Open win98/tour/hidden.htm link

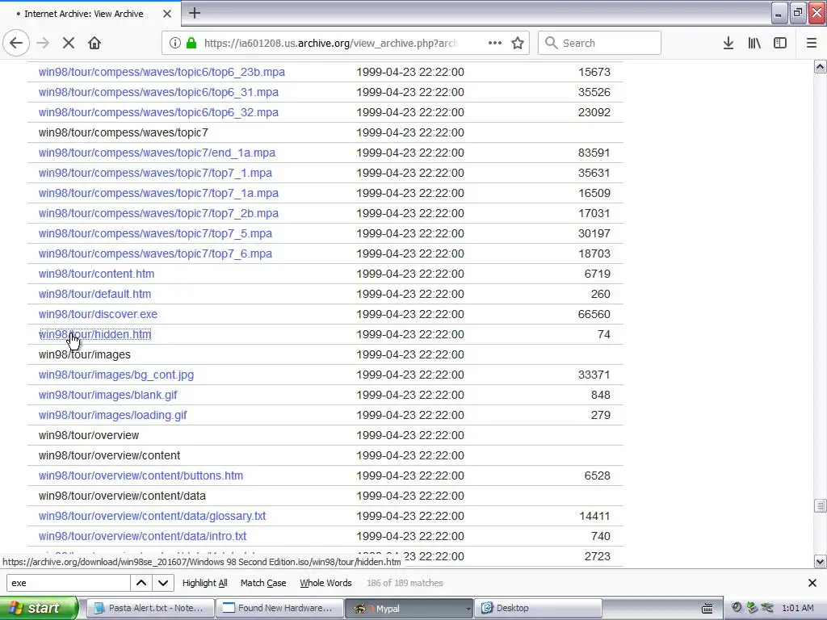pyautogui.click(x=95, y=334)
